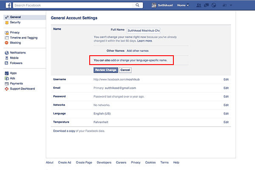Click Create Ad footer link
Screen dimensions: 255x170
tap(65, 162)
